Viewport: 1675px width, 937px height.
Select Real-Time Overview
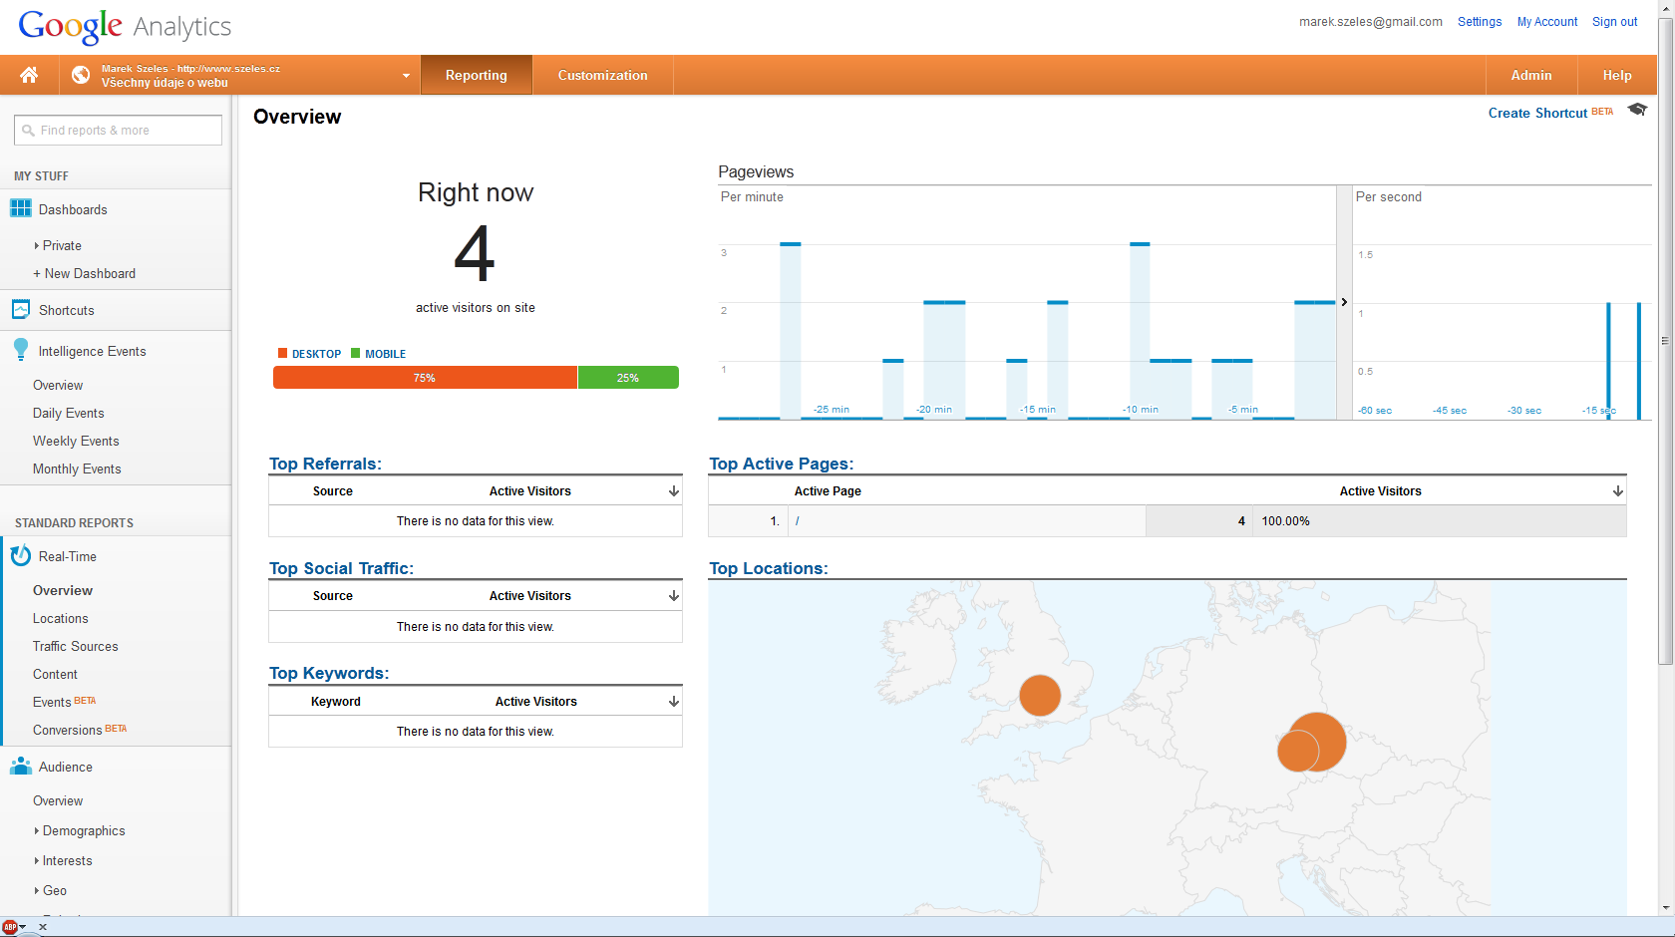pyautogui.click(x=63, y=590)
